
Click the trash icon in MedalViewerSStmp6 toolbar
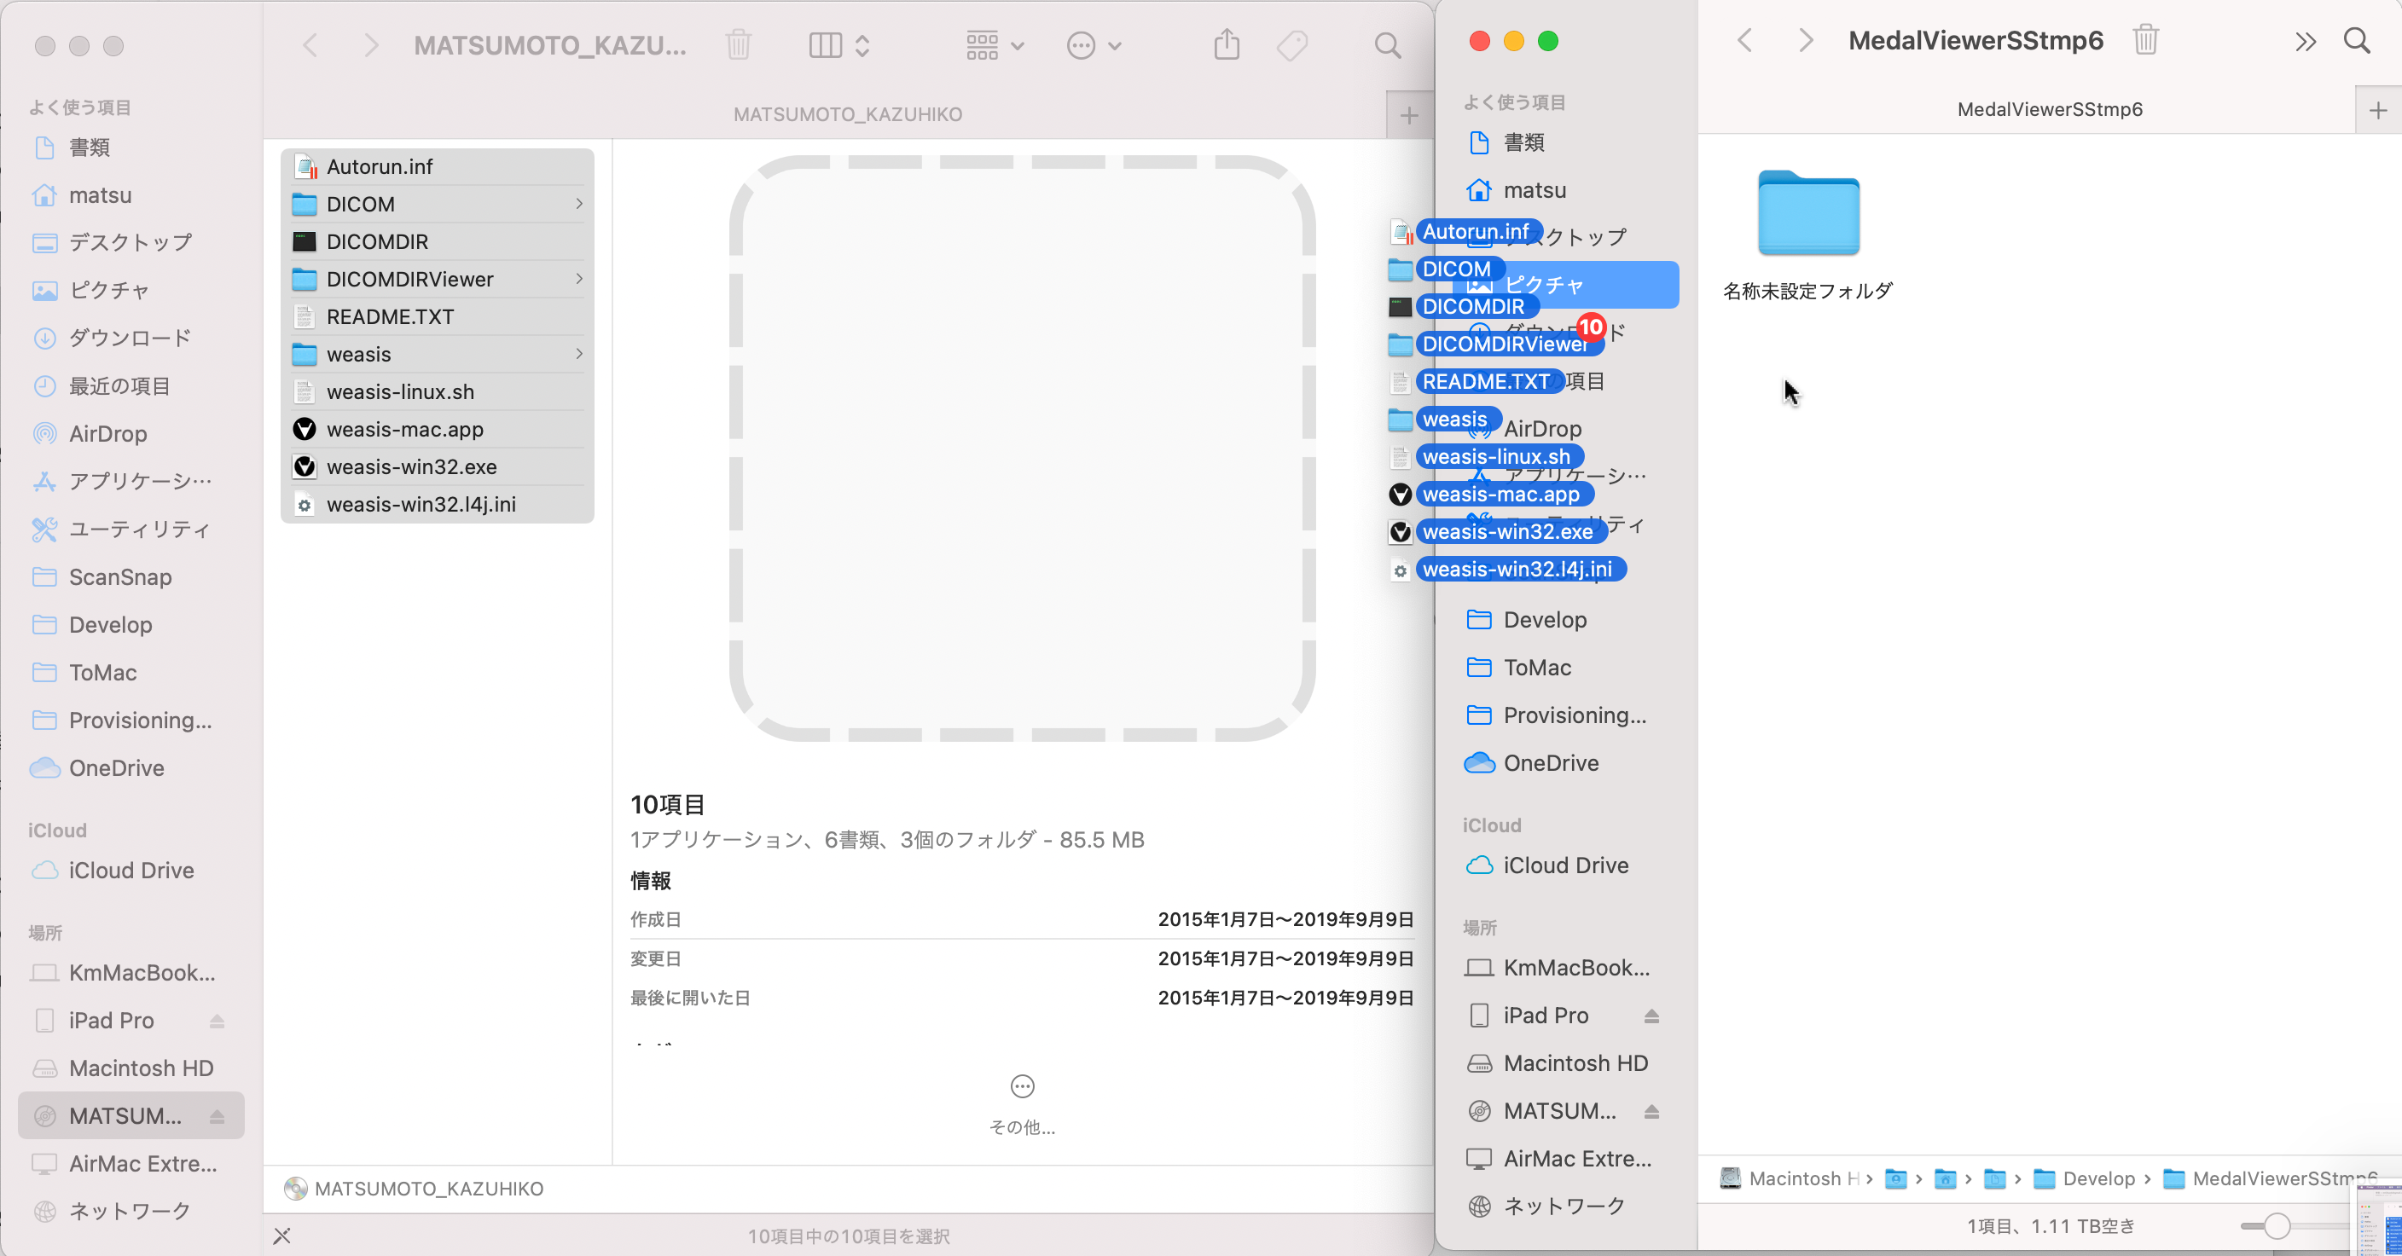2145,40
